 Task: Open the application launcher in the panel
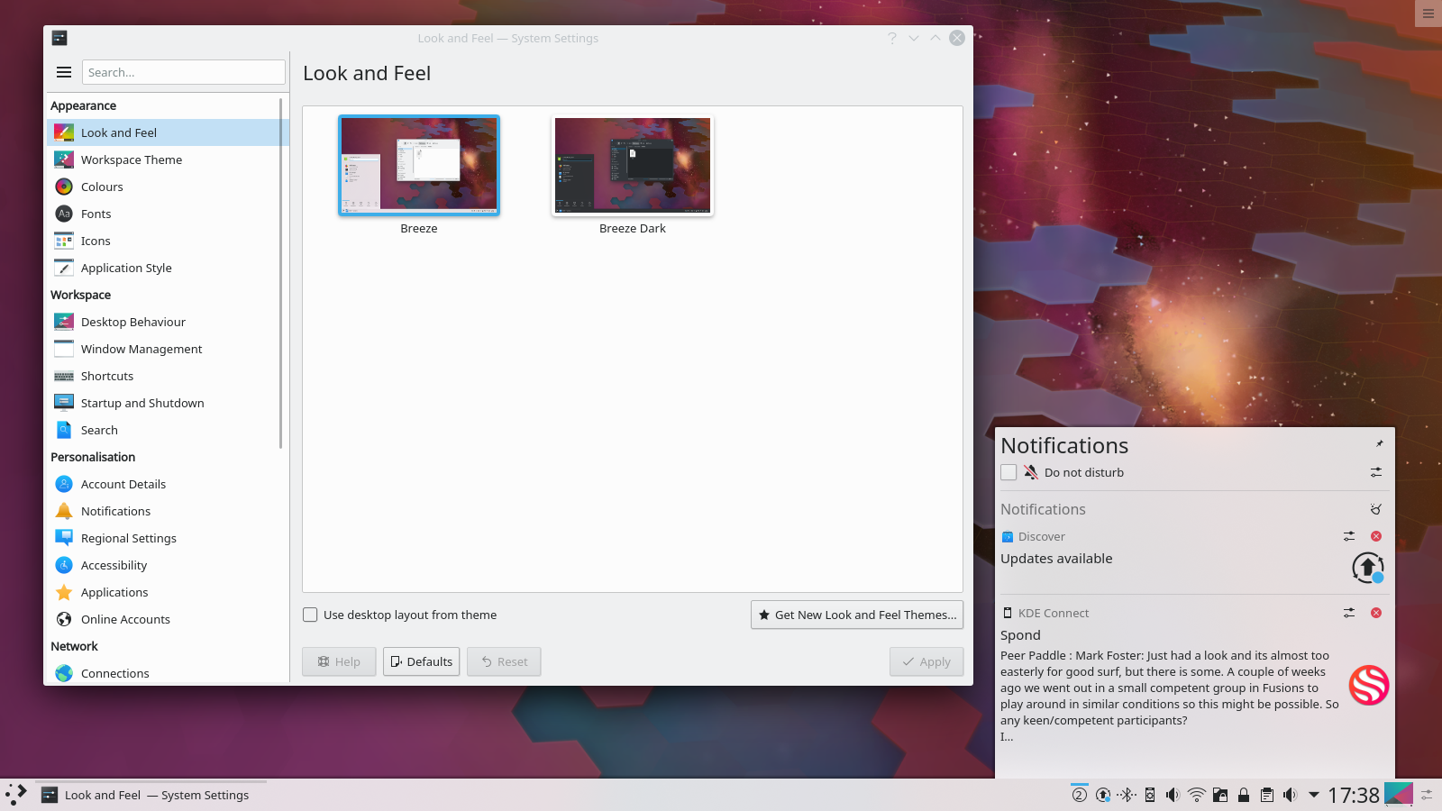tap(16, 795)
